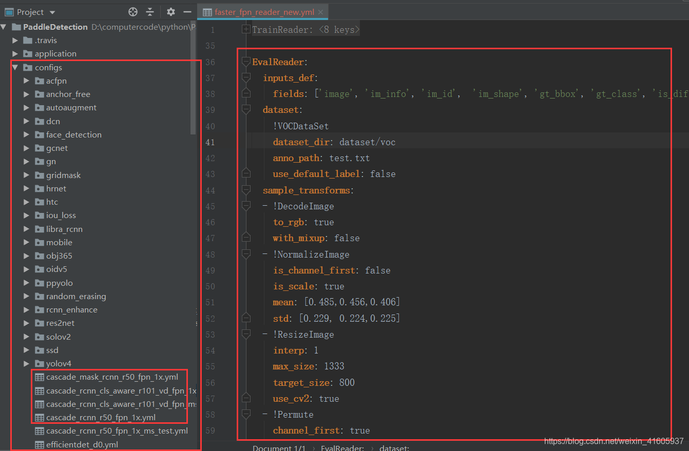
Task: Place cursor on dataset_dir value dataset/voc
Action: pyautogui.click(x=367, y=142)
